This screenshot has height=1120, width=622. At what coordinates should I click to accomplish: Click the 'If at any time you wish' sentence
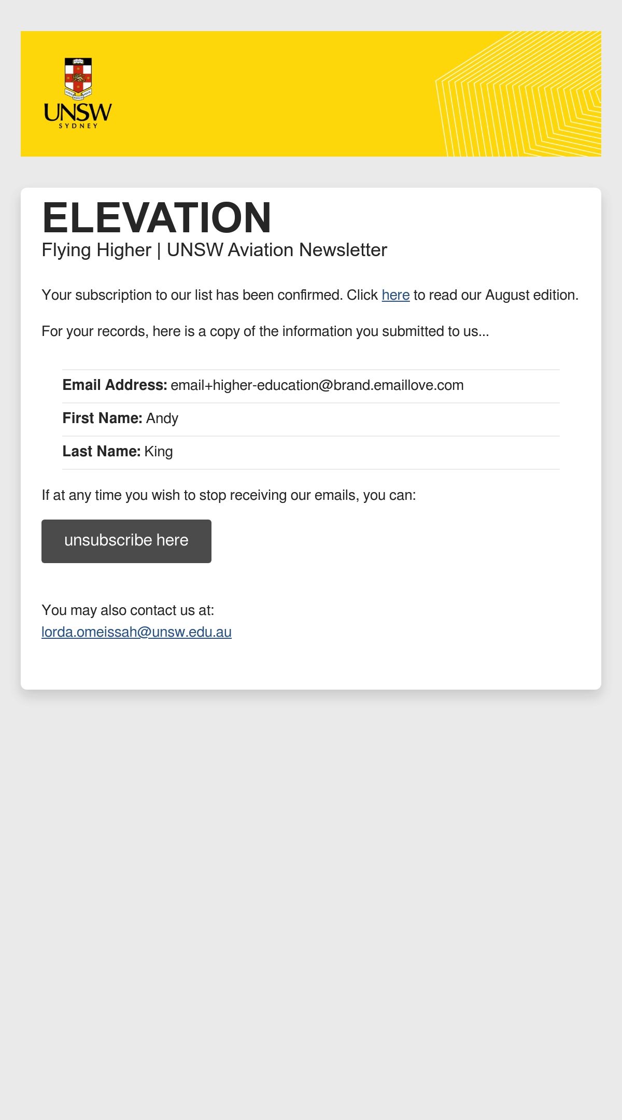(x=229, y=495)
